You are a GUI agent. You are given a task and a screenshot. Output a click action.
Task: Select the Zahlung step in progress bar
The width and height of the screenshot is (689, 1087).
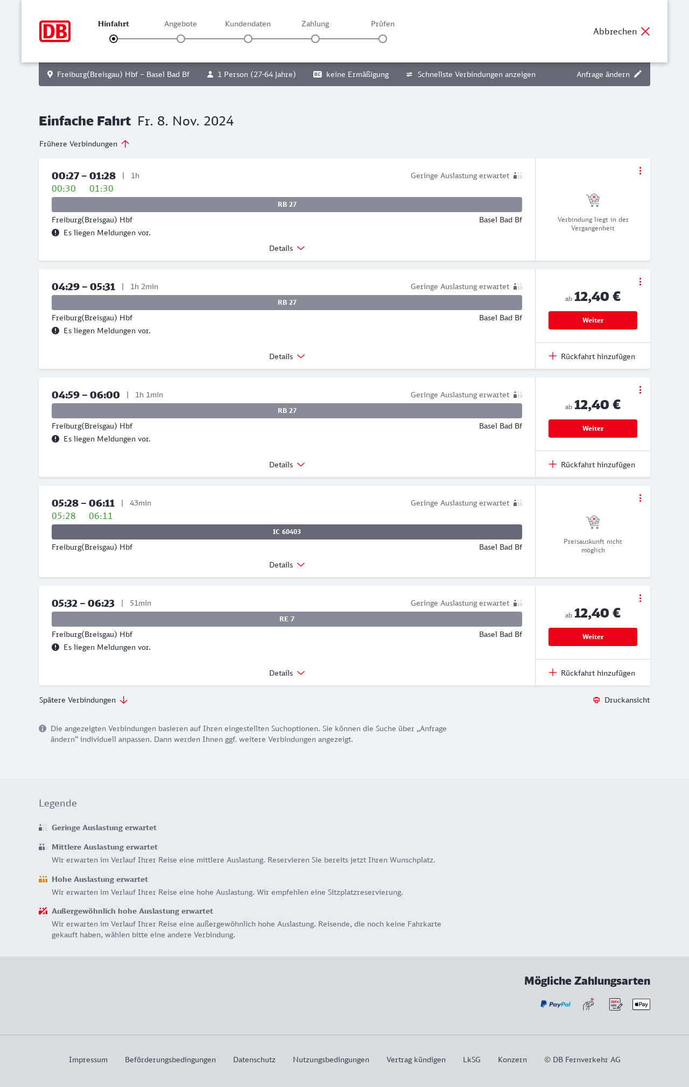pyautogui.click(x=315, y=39)
